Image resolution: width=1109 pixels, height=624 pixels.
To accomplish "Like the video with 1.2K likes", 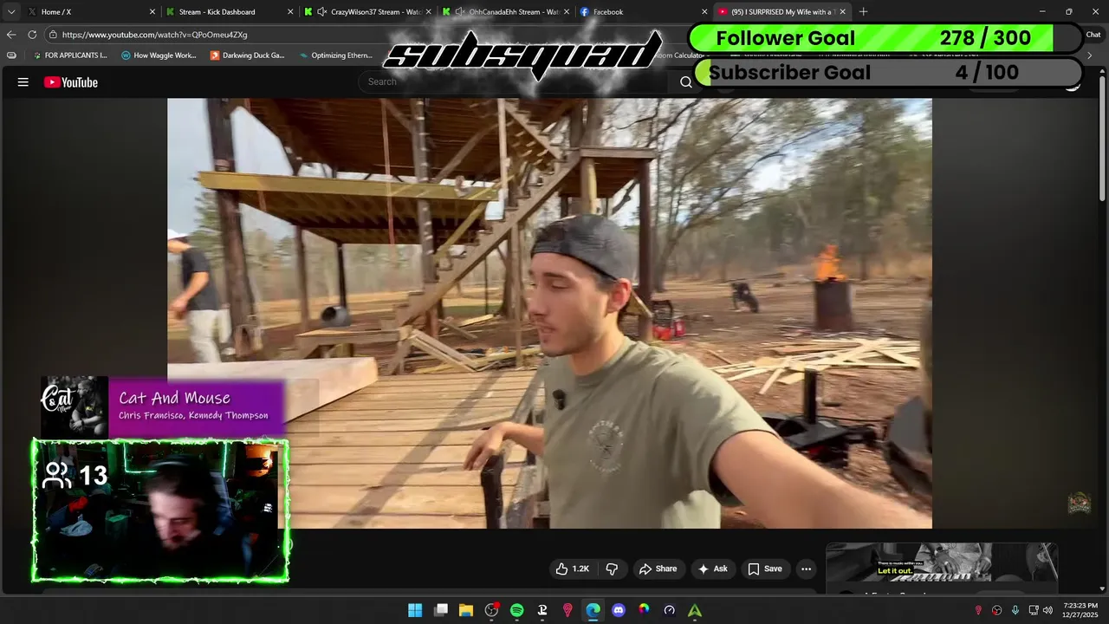I will coord(572,569).
